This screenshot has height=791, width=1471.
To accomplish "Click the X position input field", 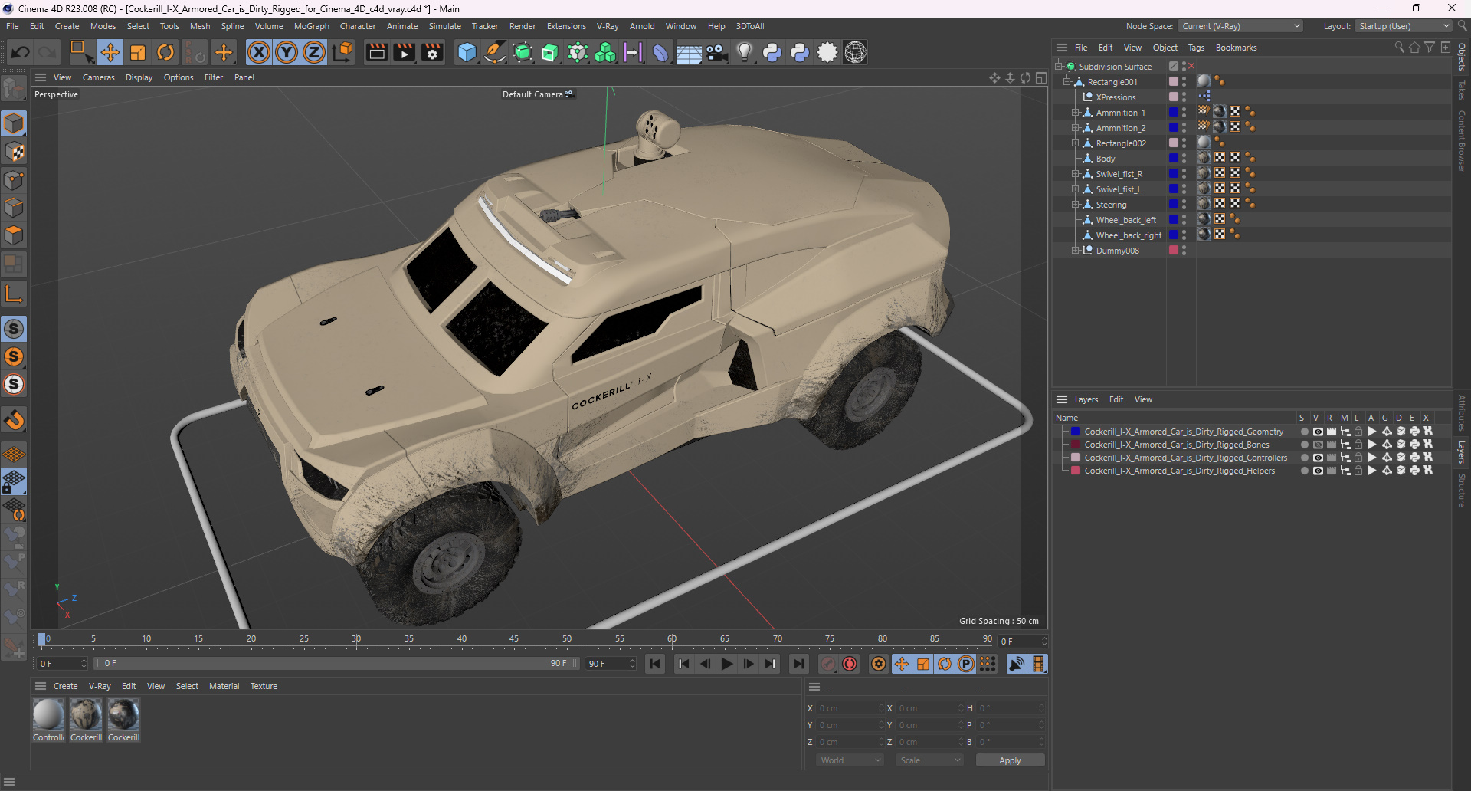I will [850, 708].
